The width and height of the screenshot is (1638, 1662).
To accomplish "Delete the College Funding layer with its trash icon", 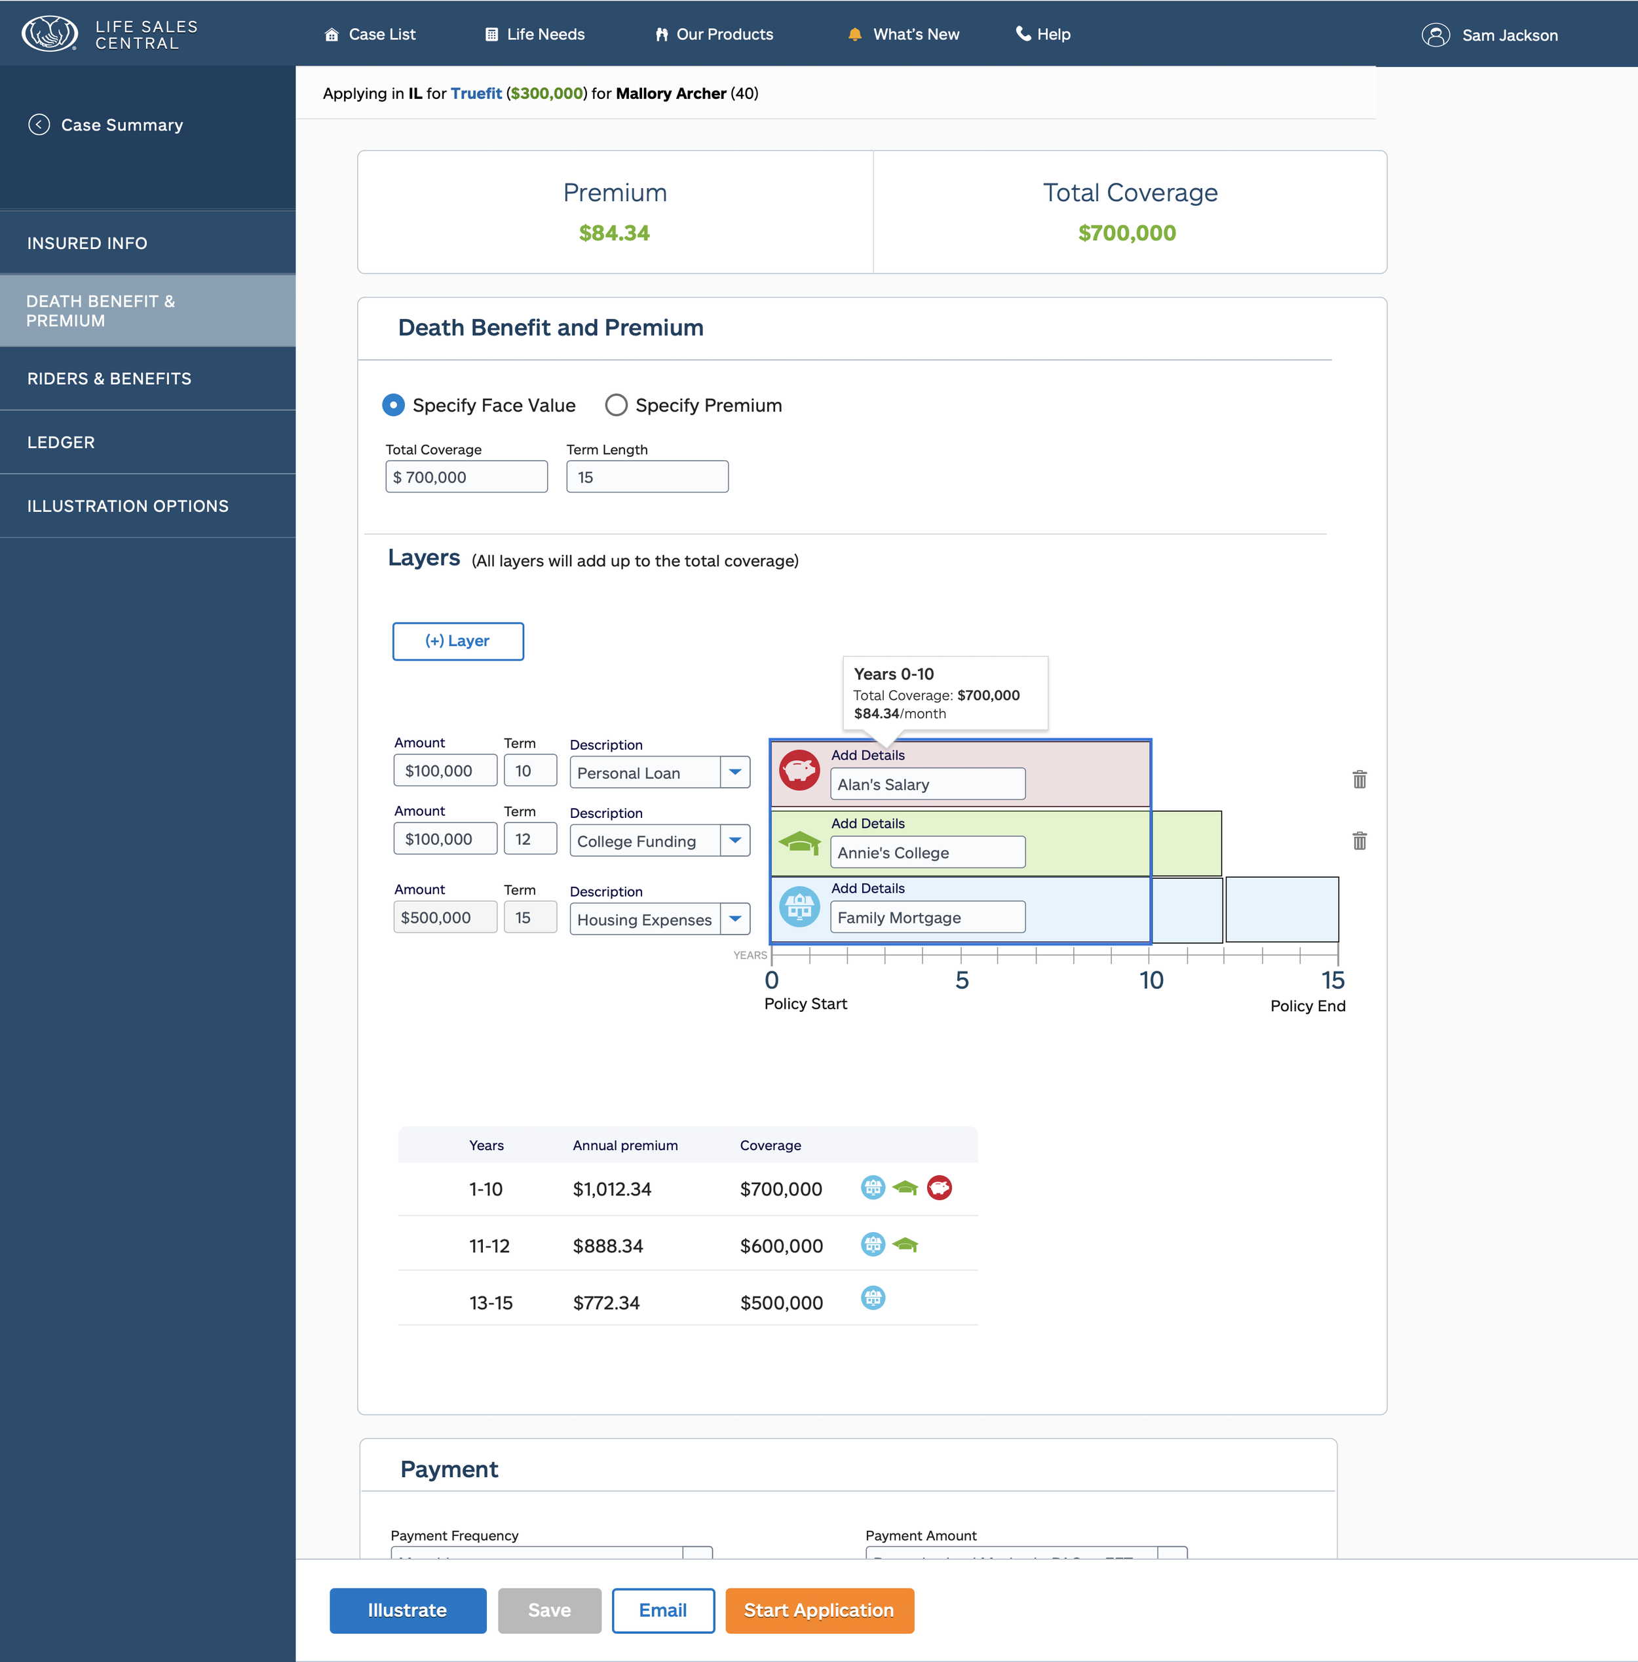I will point(1360,840).
